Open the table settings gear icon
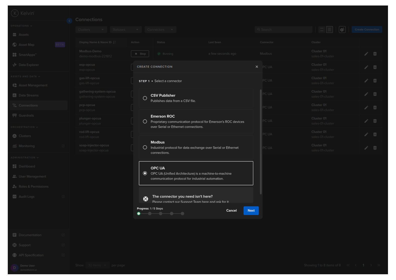This screenshot has height=280, width=396. 342,29
